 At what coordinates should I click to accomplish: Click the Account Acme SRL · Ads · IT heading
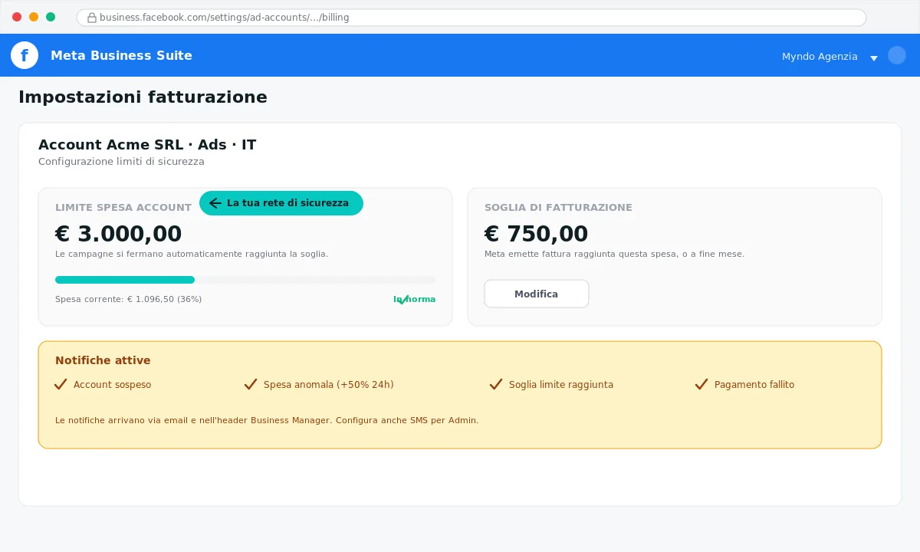coord(147,144)
